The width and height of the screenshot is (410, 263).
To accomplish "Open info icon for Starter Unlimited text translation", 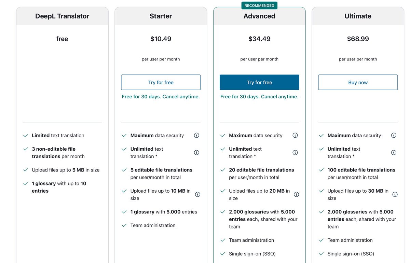I will tap(196, 152).
